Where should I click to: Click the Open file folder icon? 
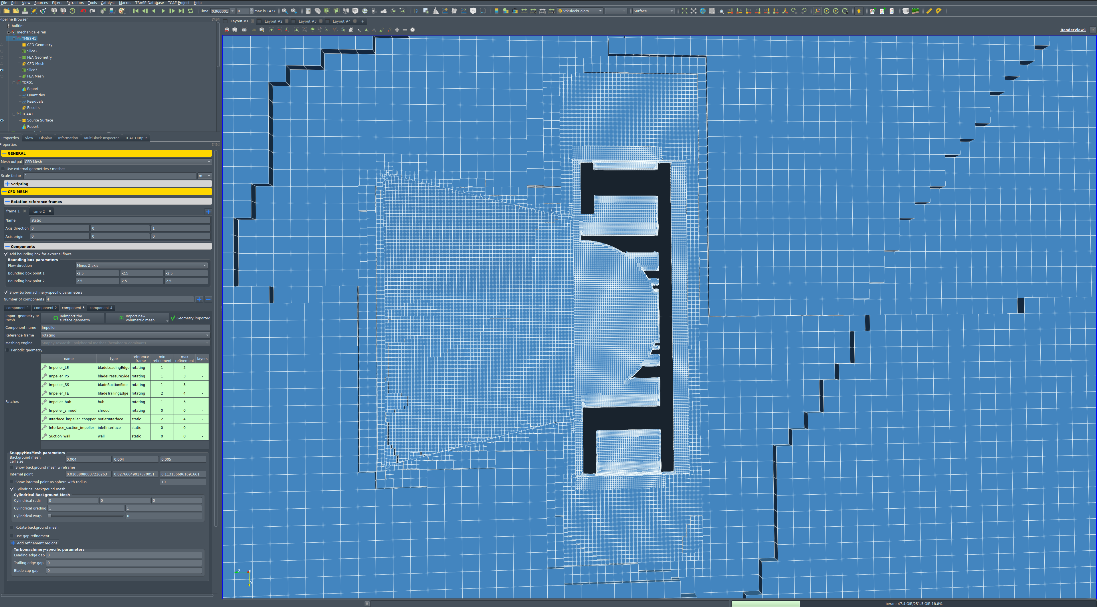6,11
